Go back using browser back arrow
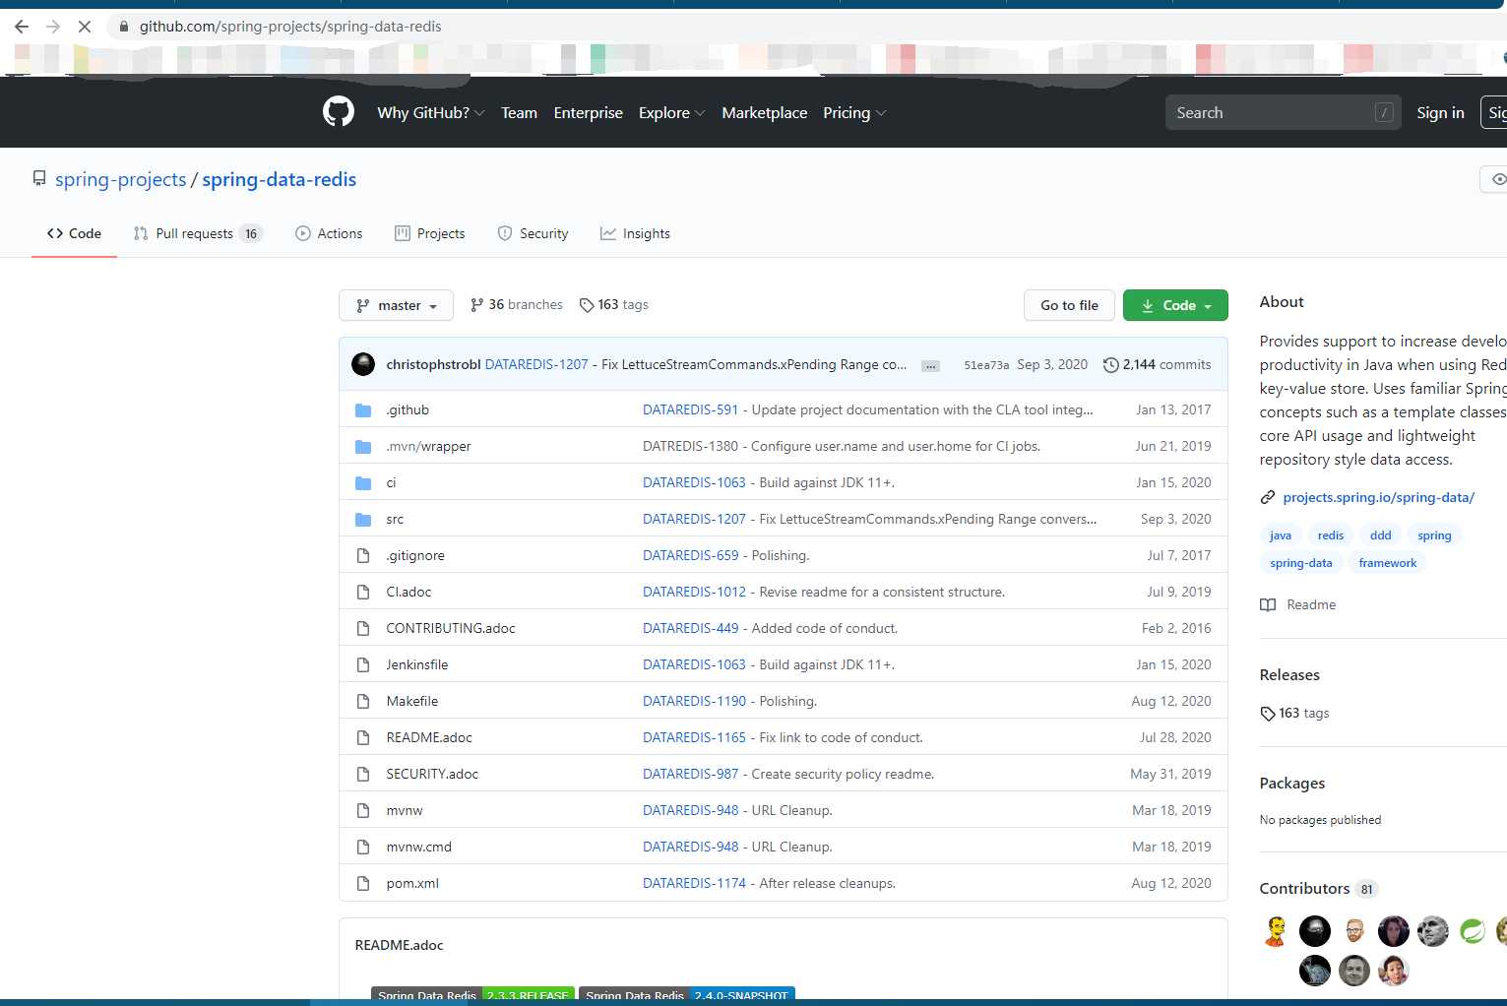This screenshot has height=1006, width=1507. [22, 27]
